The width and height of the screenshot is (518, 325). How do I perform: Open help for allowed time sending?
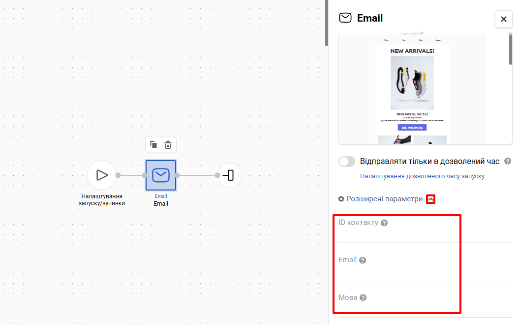coord(508,161)
